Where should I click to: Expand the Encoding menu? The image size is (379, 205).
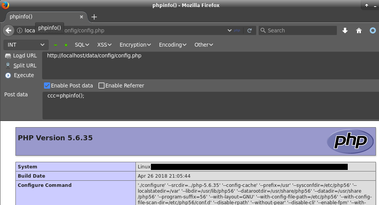pos(173,45)
